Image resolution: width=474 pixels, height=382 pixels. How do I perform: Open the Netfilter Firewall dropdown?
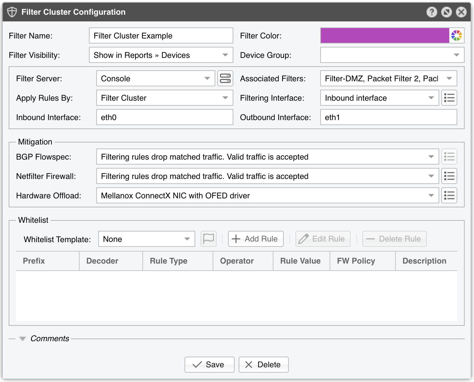[268, 176]
